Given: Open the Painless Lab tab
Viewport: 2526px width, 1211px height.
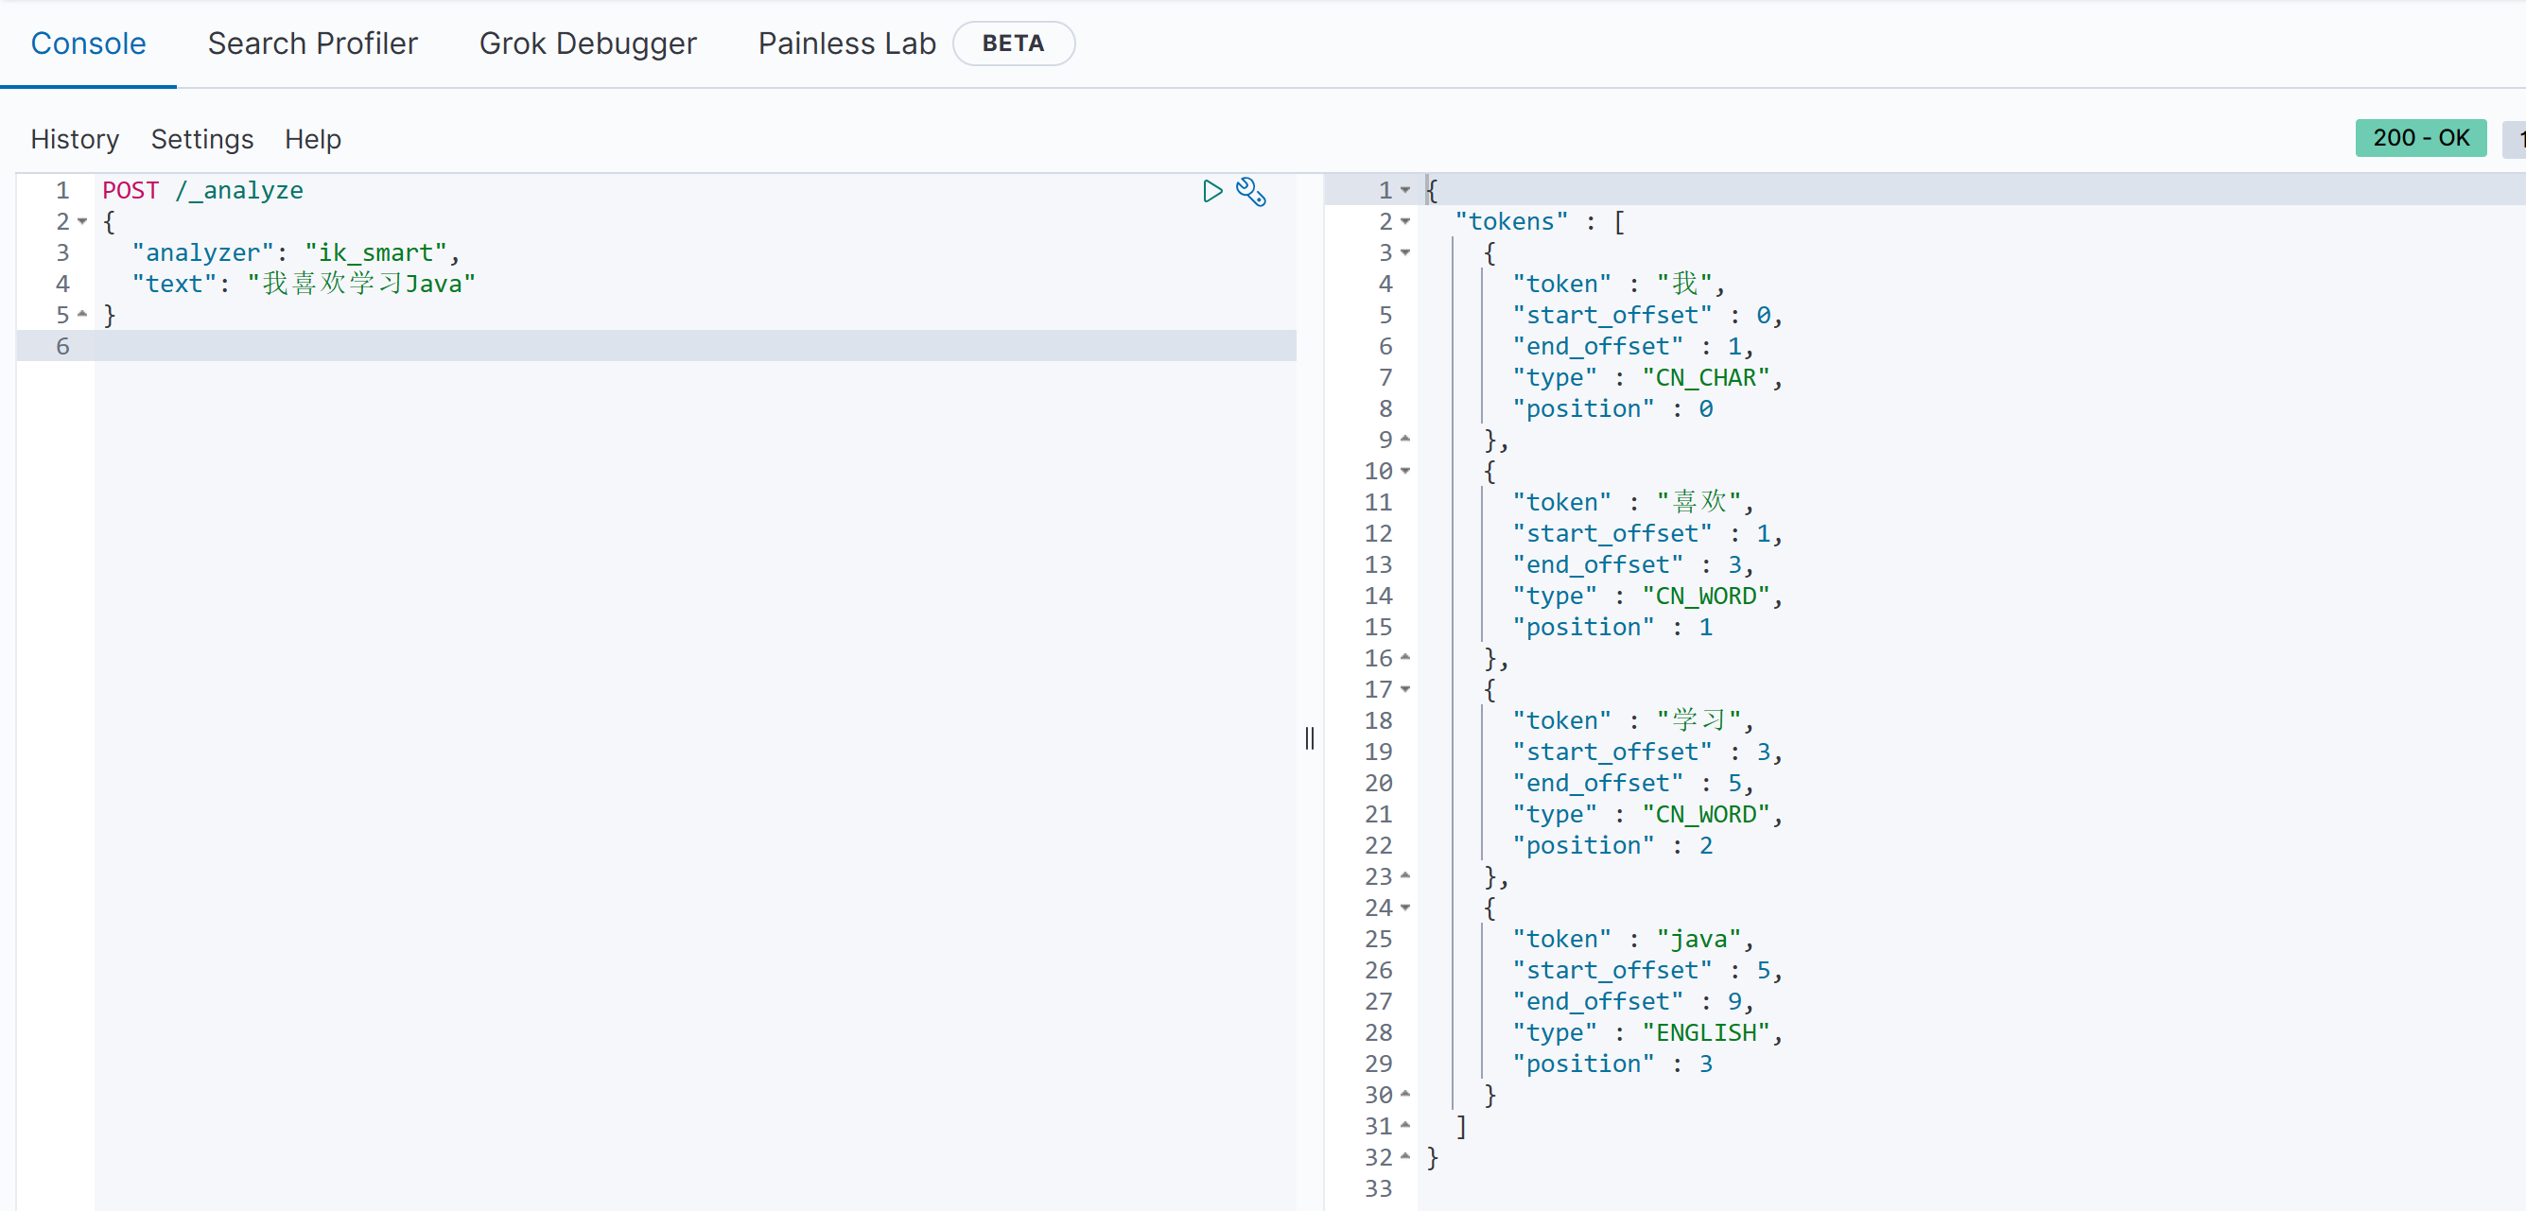Looking at the screenshot, I should (846, 43).
